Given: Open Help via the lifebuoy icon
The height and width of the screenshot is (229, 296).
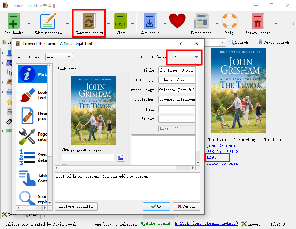Looking at the screenshot, I should tap(229, 21).
